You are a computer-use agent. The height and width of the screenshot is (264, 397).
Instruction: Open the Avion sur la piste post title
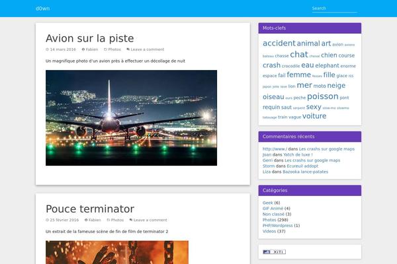coord(89,38)
